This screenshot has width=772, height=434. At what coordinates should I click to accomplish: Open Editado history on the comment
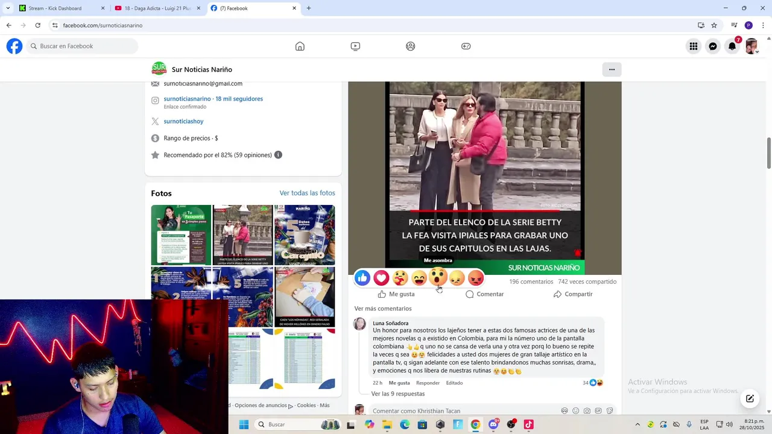tap(454, 383)
